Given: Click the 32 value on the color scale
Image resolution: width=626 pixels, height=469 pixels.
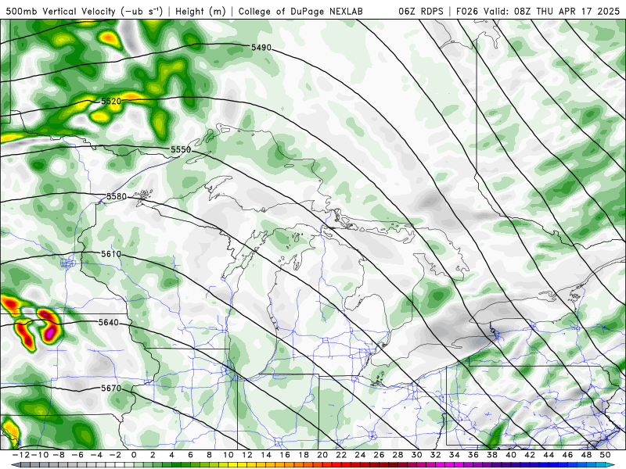Looking at the screenshot, I should (x=436, y=455).
